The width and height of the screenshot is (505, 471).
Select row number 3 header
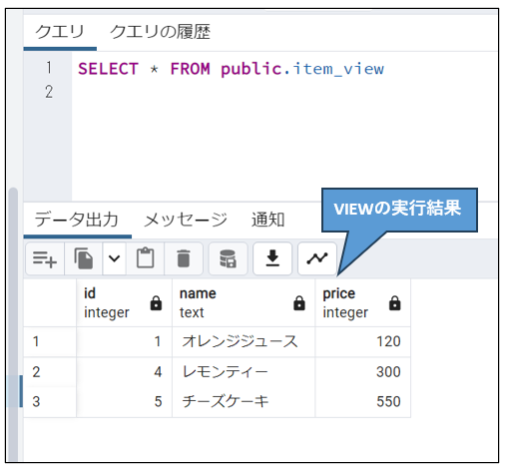pos(50,402)
